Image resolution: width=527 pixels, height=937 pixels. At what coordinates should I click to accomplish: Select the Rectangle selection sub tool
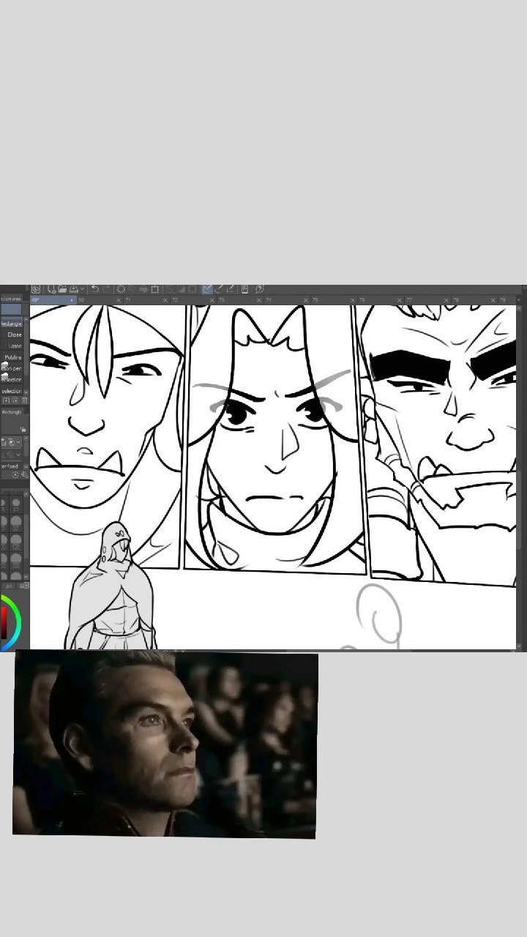[x=11, y=324]
